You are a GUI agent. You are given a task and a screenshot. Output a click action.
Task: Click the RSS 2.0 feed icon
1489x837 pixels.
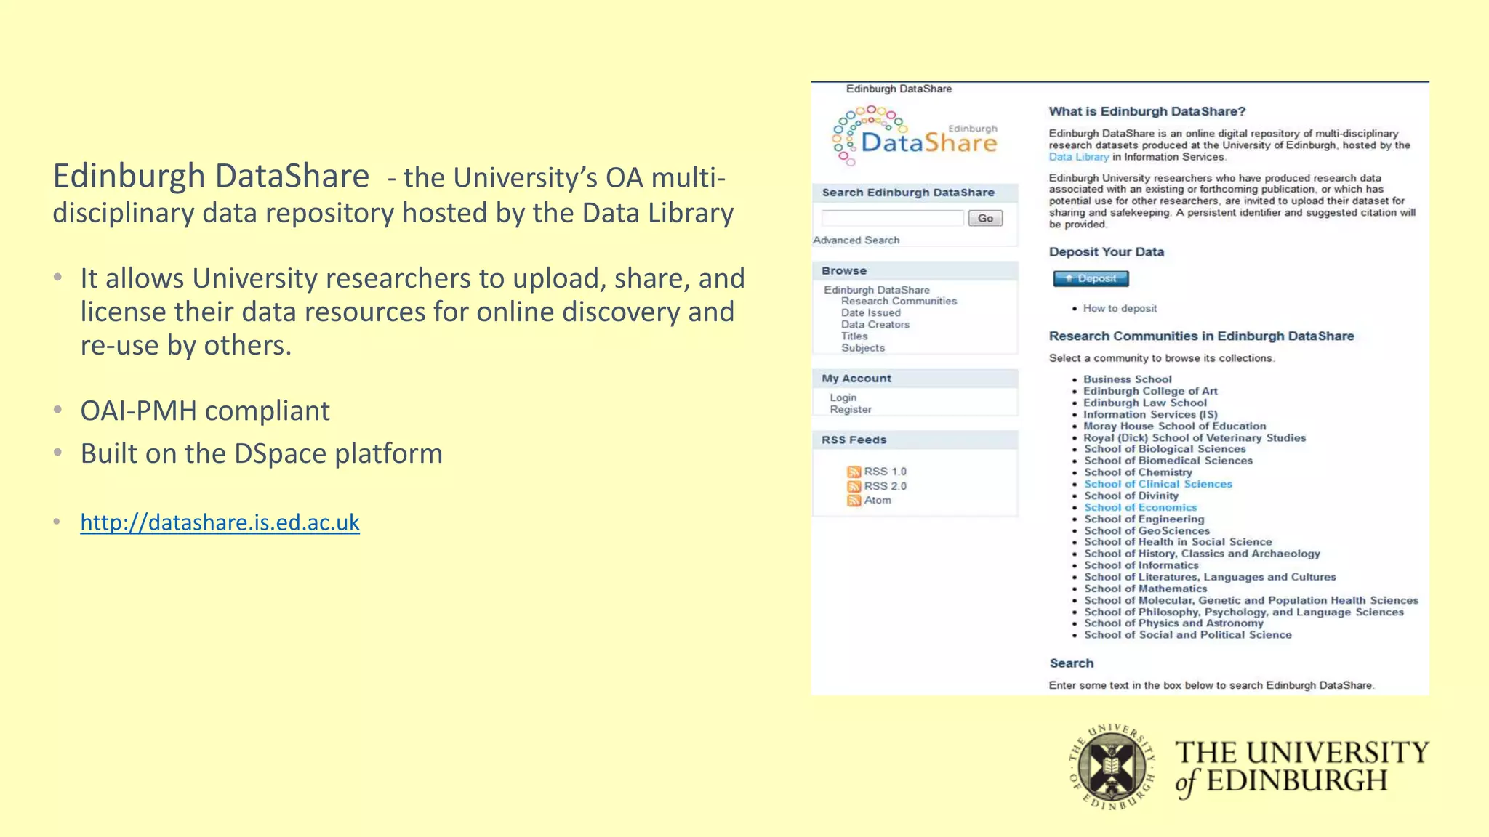click(x=854, y=486)
